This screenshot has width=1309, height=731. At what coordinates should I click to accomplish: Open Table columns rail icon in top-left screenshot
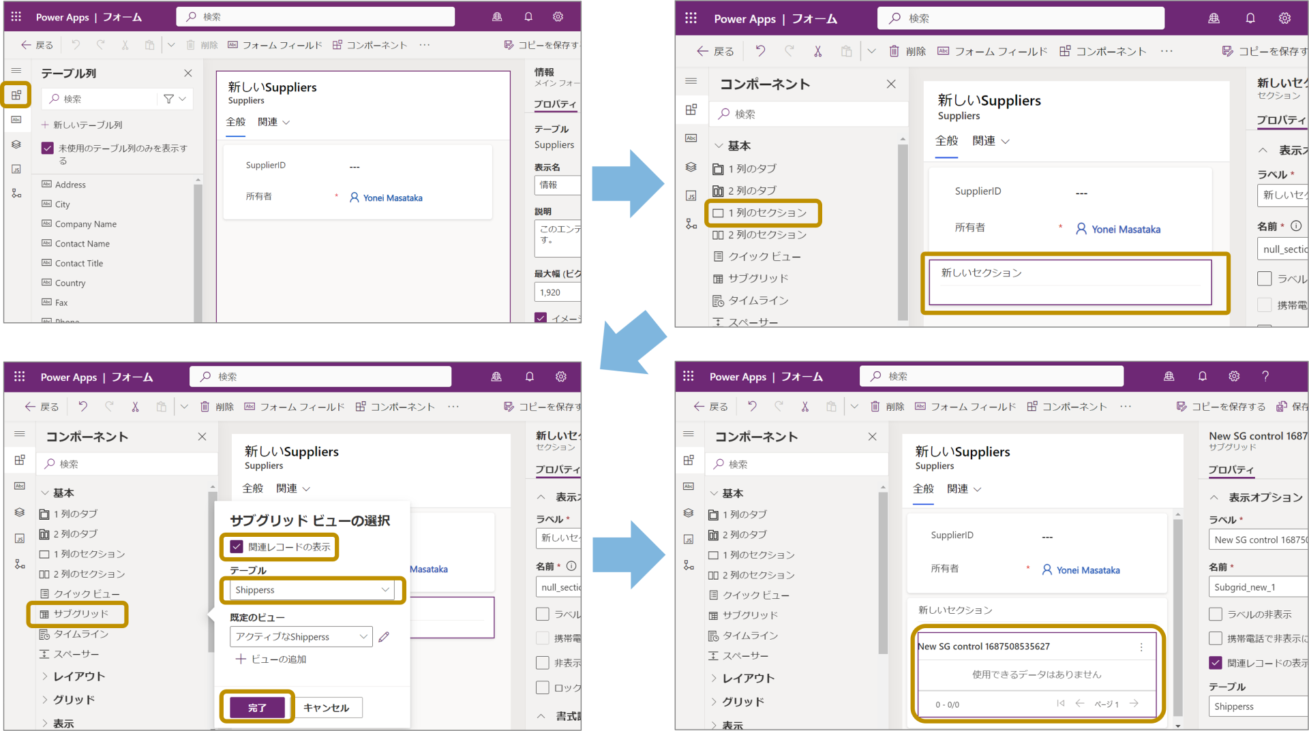[x=16, y=119]
